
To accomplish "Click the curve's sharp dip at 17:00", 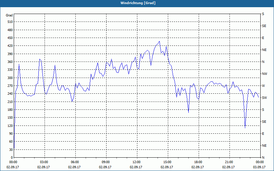I will point(189,113).
